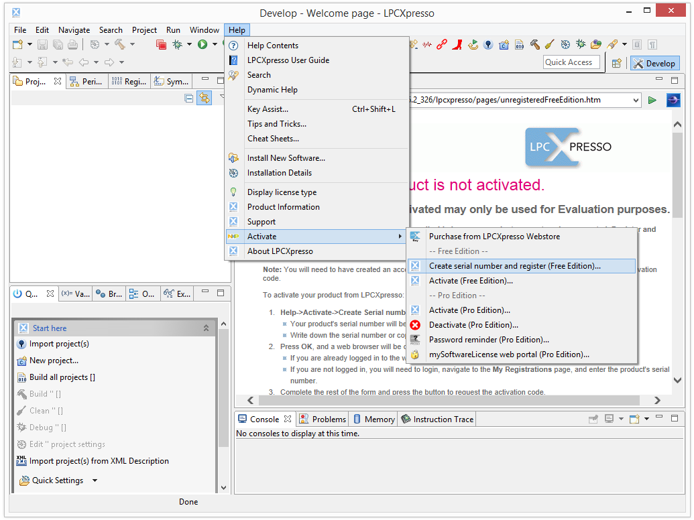The image size is (694, 520).
Task: Open the Quick Settings dropdown arrow
Action: (95, 480)
